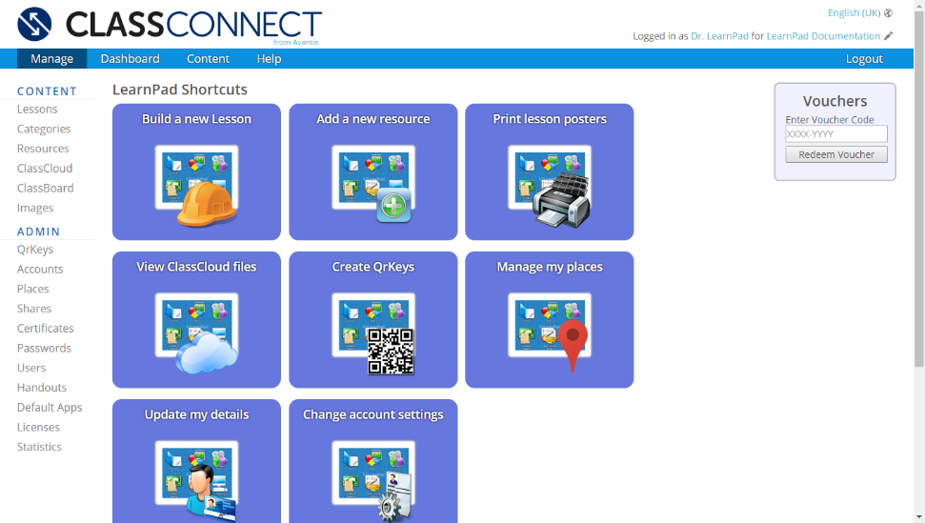
Task: Open ClassBoard in the sidebar
Action: [x=46, y=188]
